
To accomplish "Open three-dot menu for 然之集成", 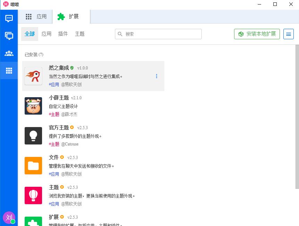I will click(157, 76).
